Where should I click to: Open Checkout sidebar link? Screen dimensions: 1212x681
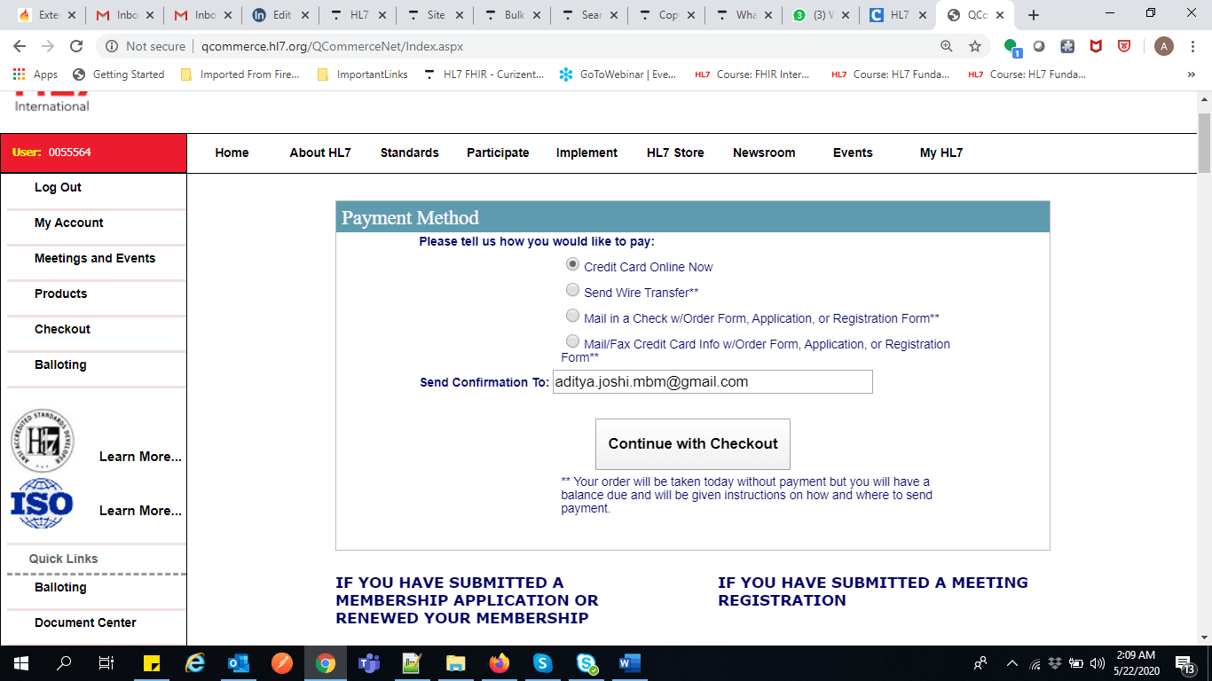[x=62, y=329]
